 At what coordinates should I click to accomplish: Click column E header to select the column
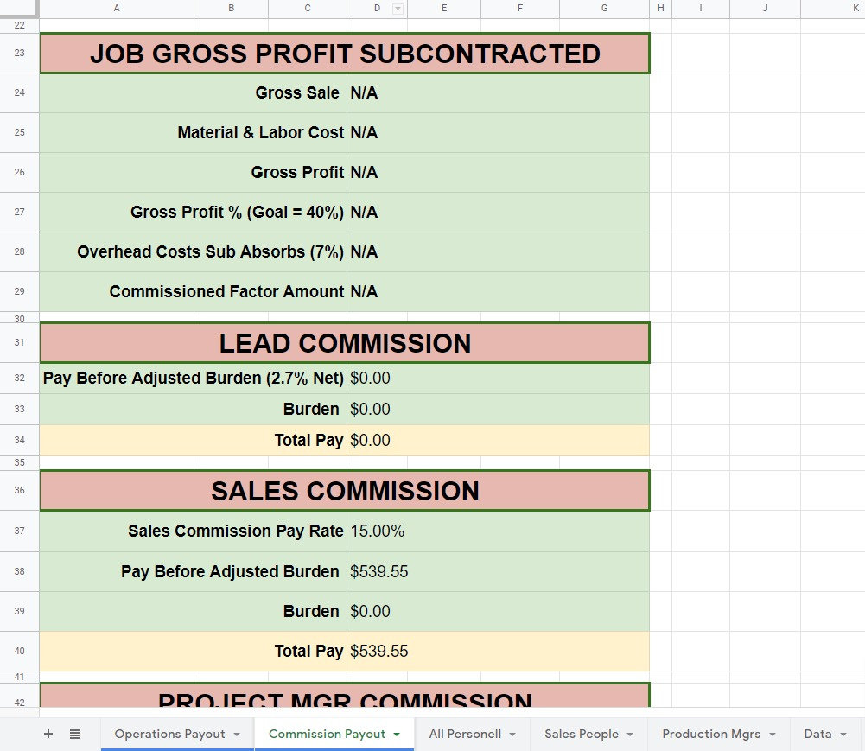tap(443, 8)
